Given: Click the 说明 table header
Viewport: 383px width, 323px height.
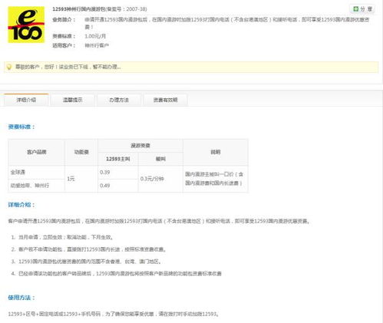Looking at the screenshot, I should pyautogui.click(x=216, y=152).
